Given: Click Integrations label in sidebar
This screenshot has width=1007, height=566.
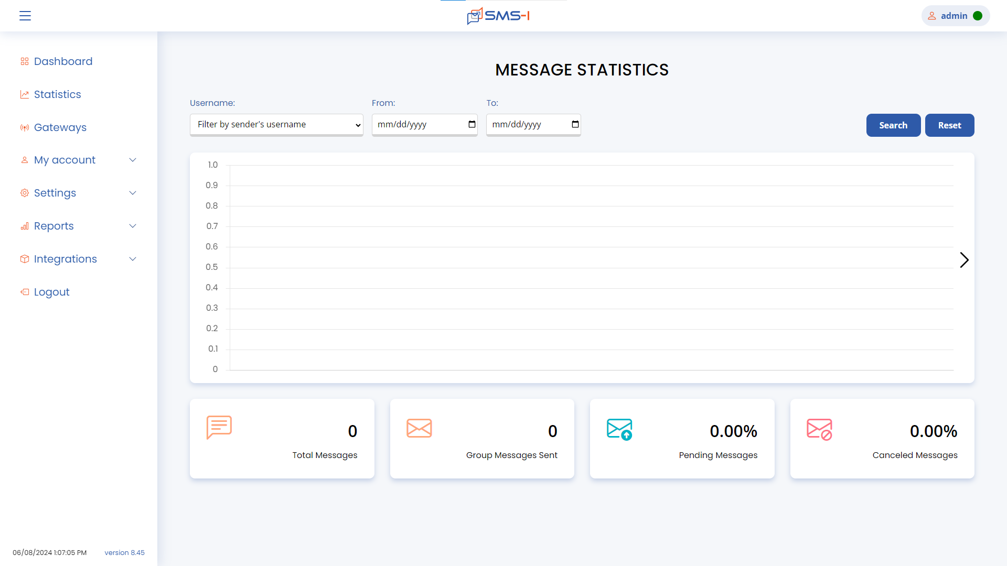Looking at the screenshot, I should click(66, 259).
